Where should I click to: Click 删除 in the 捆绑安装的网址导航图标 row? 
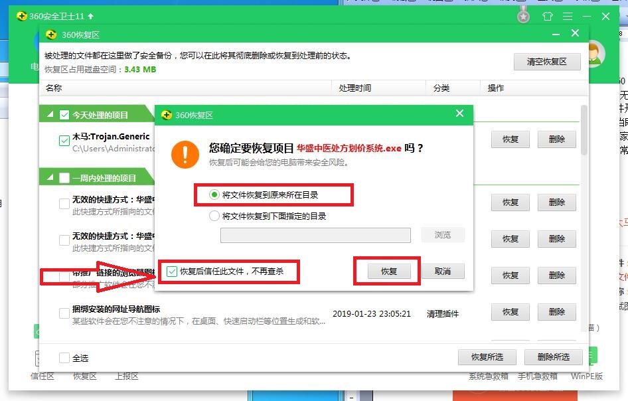(557, 311)
